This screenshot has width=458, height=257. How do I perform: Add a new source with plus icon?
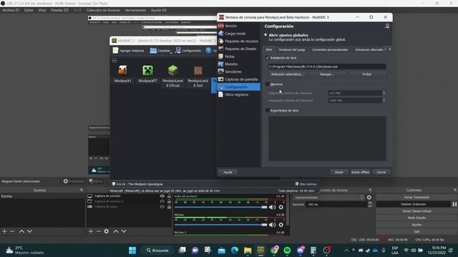click(x=91, y=231)
